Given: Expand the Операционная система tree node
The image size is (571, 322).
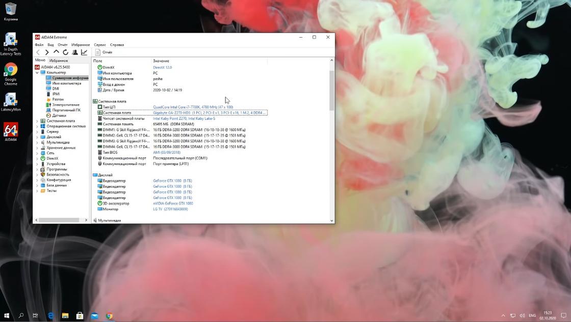Looking at the screenshot, I should (37, 127).
